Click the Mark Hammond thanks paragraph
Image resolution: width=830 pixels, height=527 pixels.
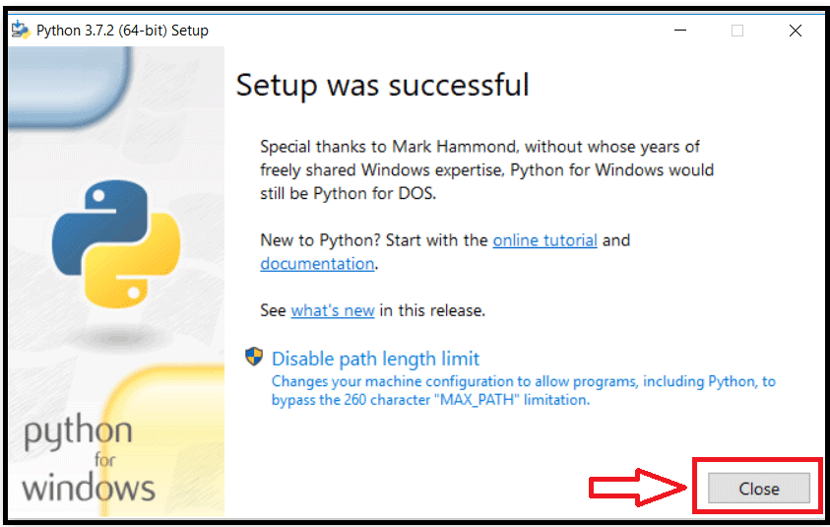486,169
